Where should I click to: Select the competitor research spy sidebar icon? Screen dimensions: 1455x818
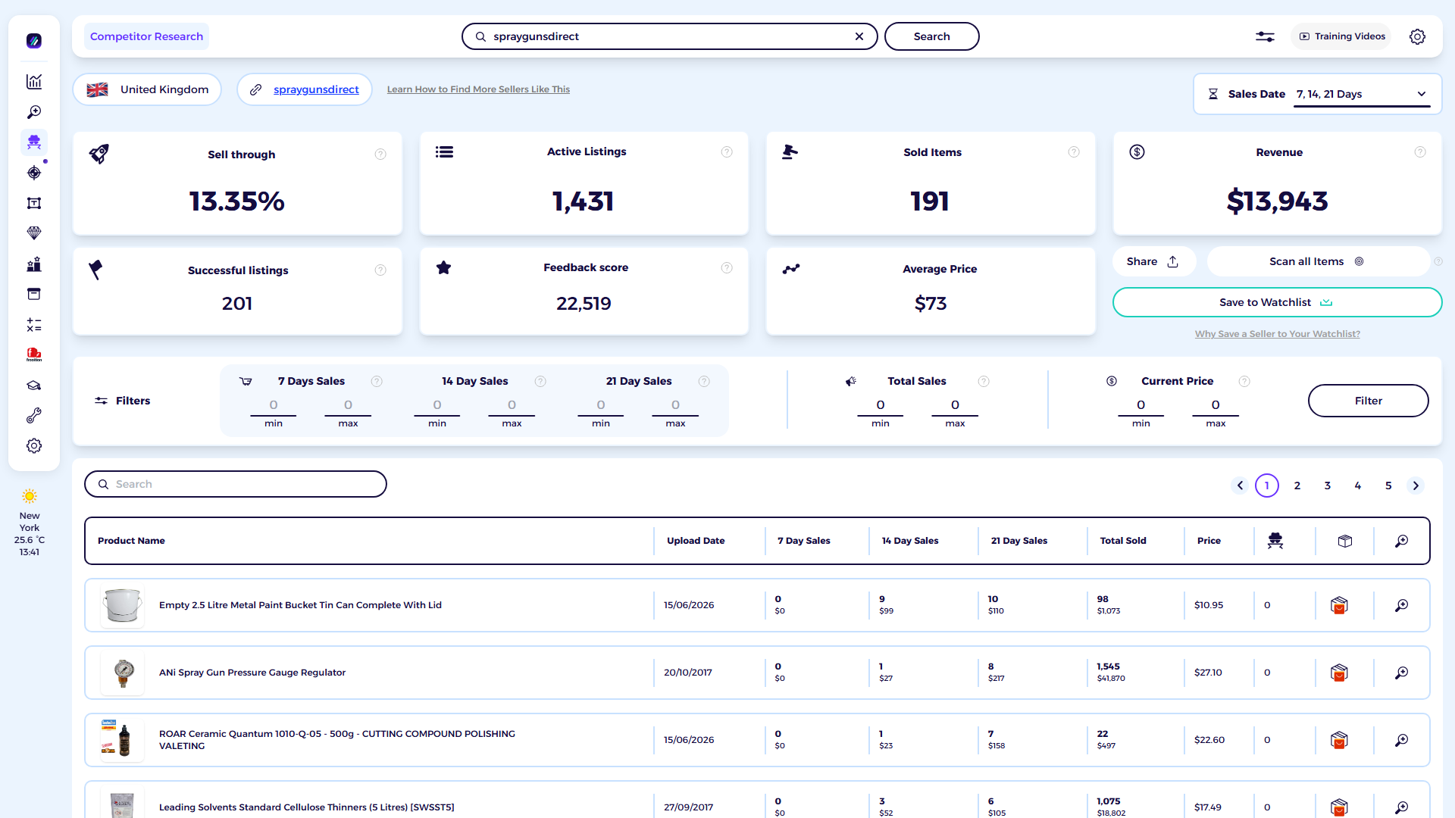point(34,142)
